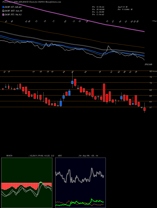Click the 'Pre H: 60.00' high value
Viewport: 157px width, 208px height.
coord(98,9)
